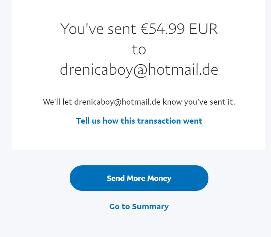
Task: Click the word 'to' in the heading
Action: (x=139, y=50)
